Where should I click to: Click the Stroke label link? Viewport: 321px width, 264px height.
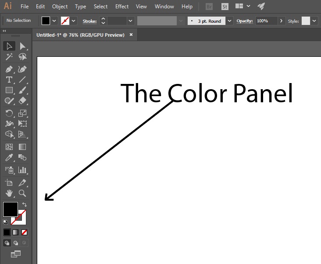[89, 21]
